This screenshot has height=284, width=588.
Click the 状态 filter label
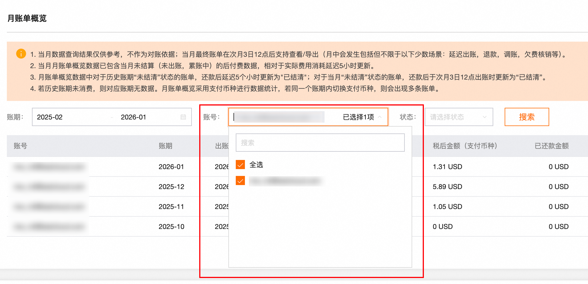click(x=408, y=117)
